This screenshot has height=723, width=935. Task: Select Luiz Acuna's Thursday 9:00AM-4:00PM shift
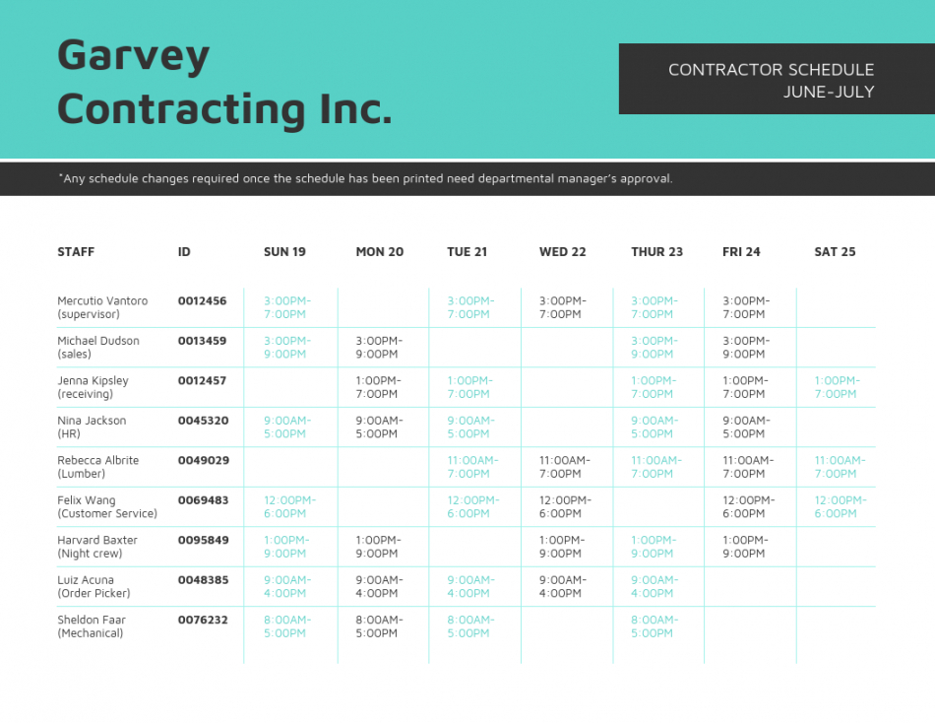[x=654, y=586]
